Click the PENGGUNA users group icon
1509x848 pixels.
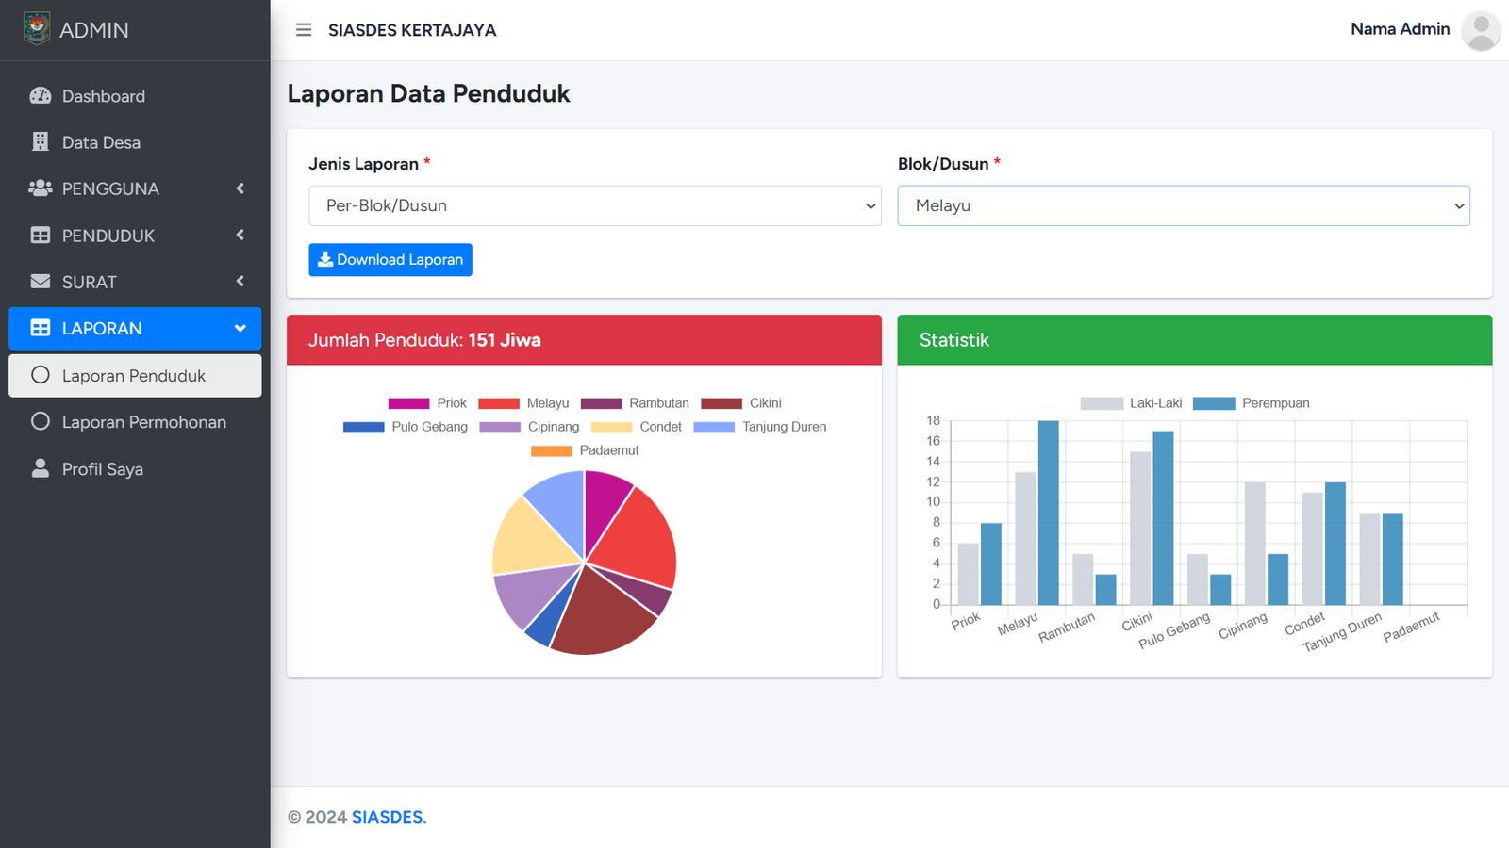[41, 188]
